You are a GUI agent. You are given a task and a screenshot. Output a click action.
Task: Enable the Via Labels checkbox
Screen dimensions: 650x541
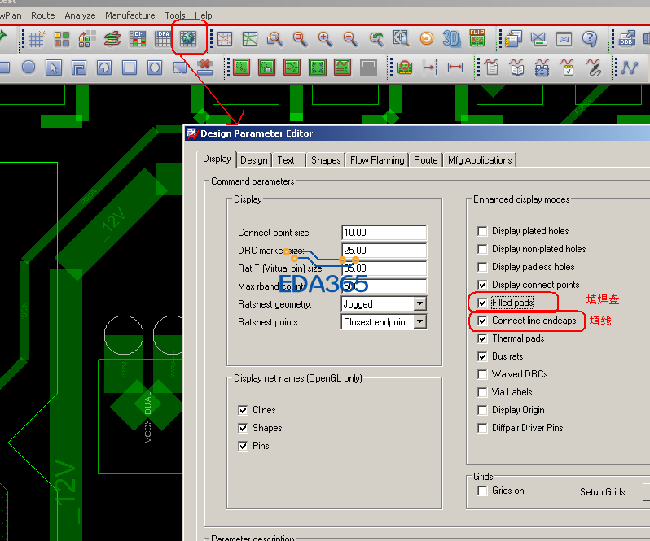click(482, 392)
